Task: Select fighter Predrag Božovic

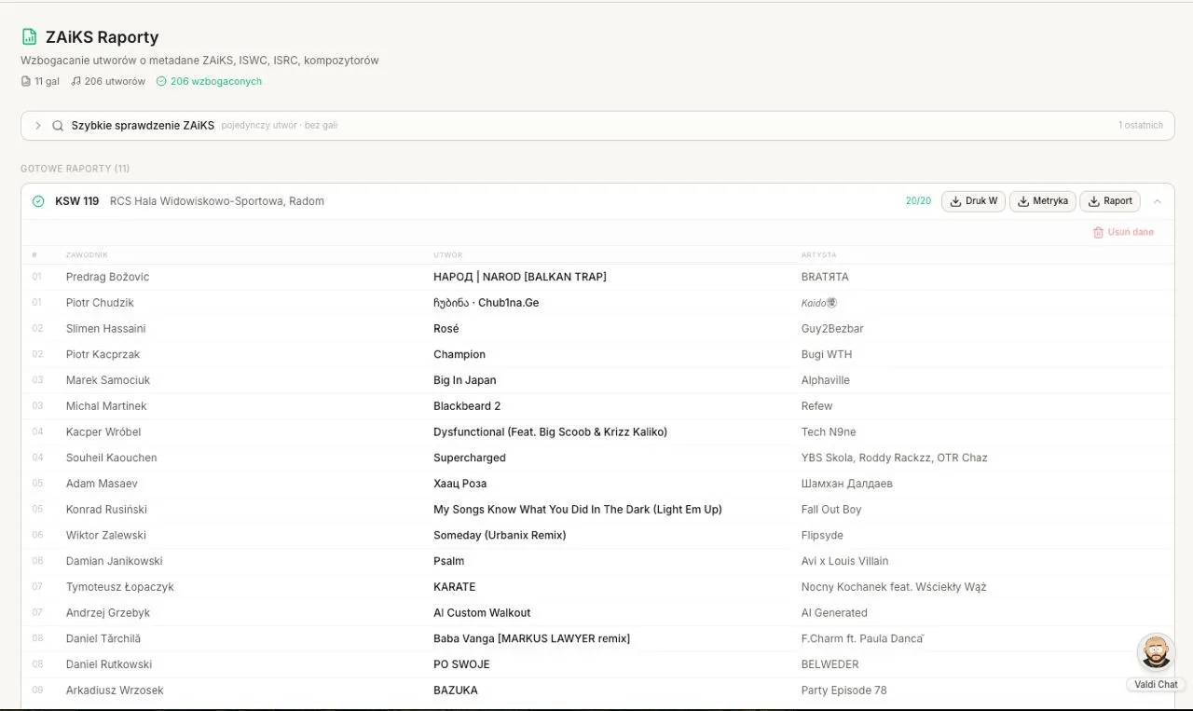Action: click(107, 277)
